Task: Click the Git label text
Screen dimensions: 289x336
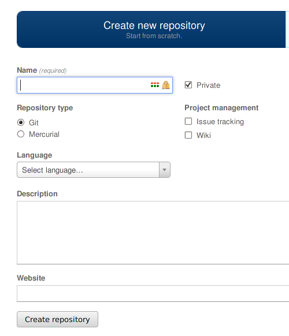Action: click(x=34, y=123)
